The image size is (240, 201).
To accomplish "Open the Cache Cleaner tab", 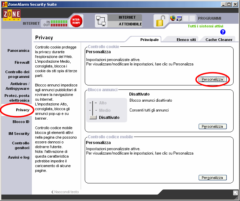I will point(219,40).
